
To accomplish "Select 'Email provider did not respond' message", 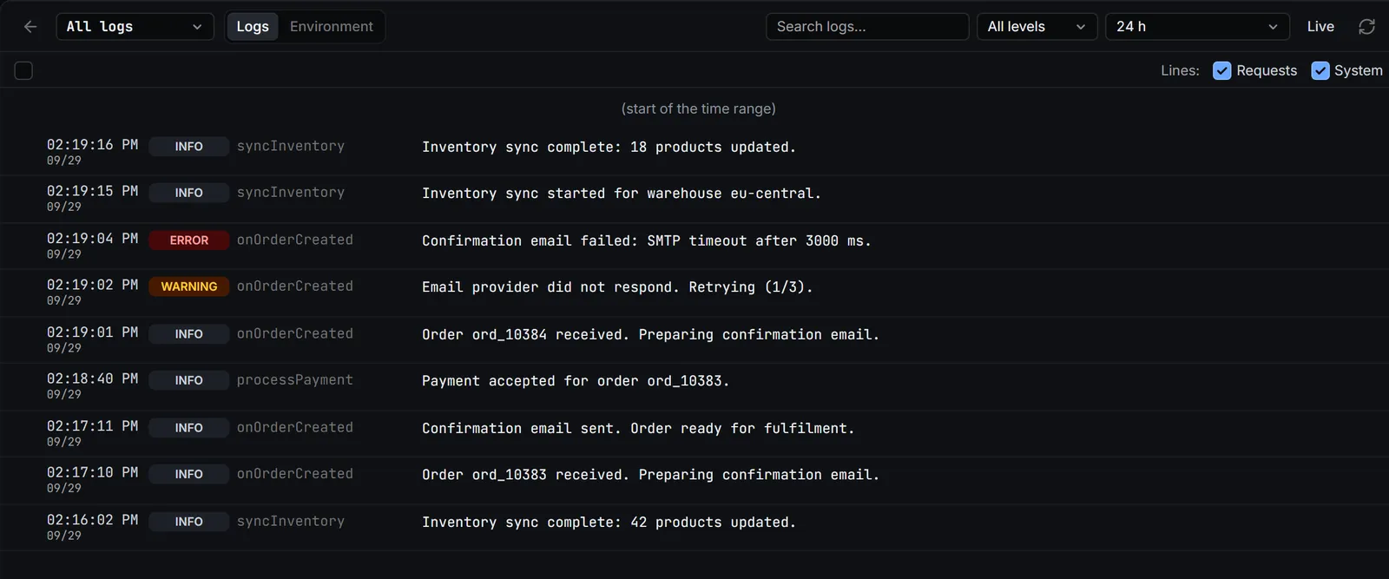I will [x=617, y=287].
